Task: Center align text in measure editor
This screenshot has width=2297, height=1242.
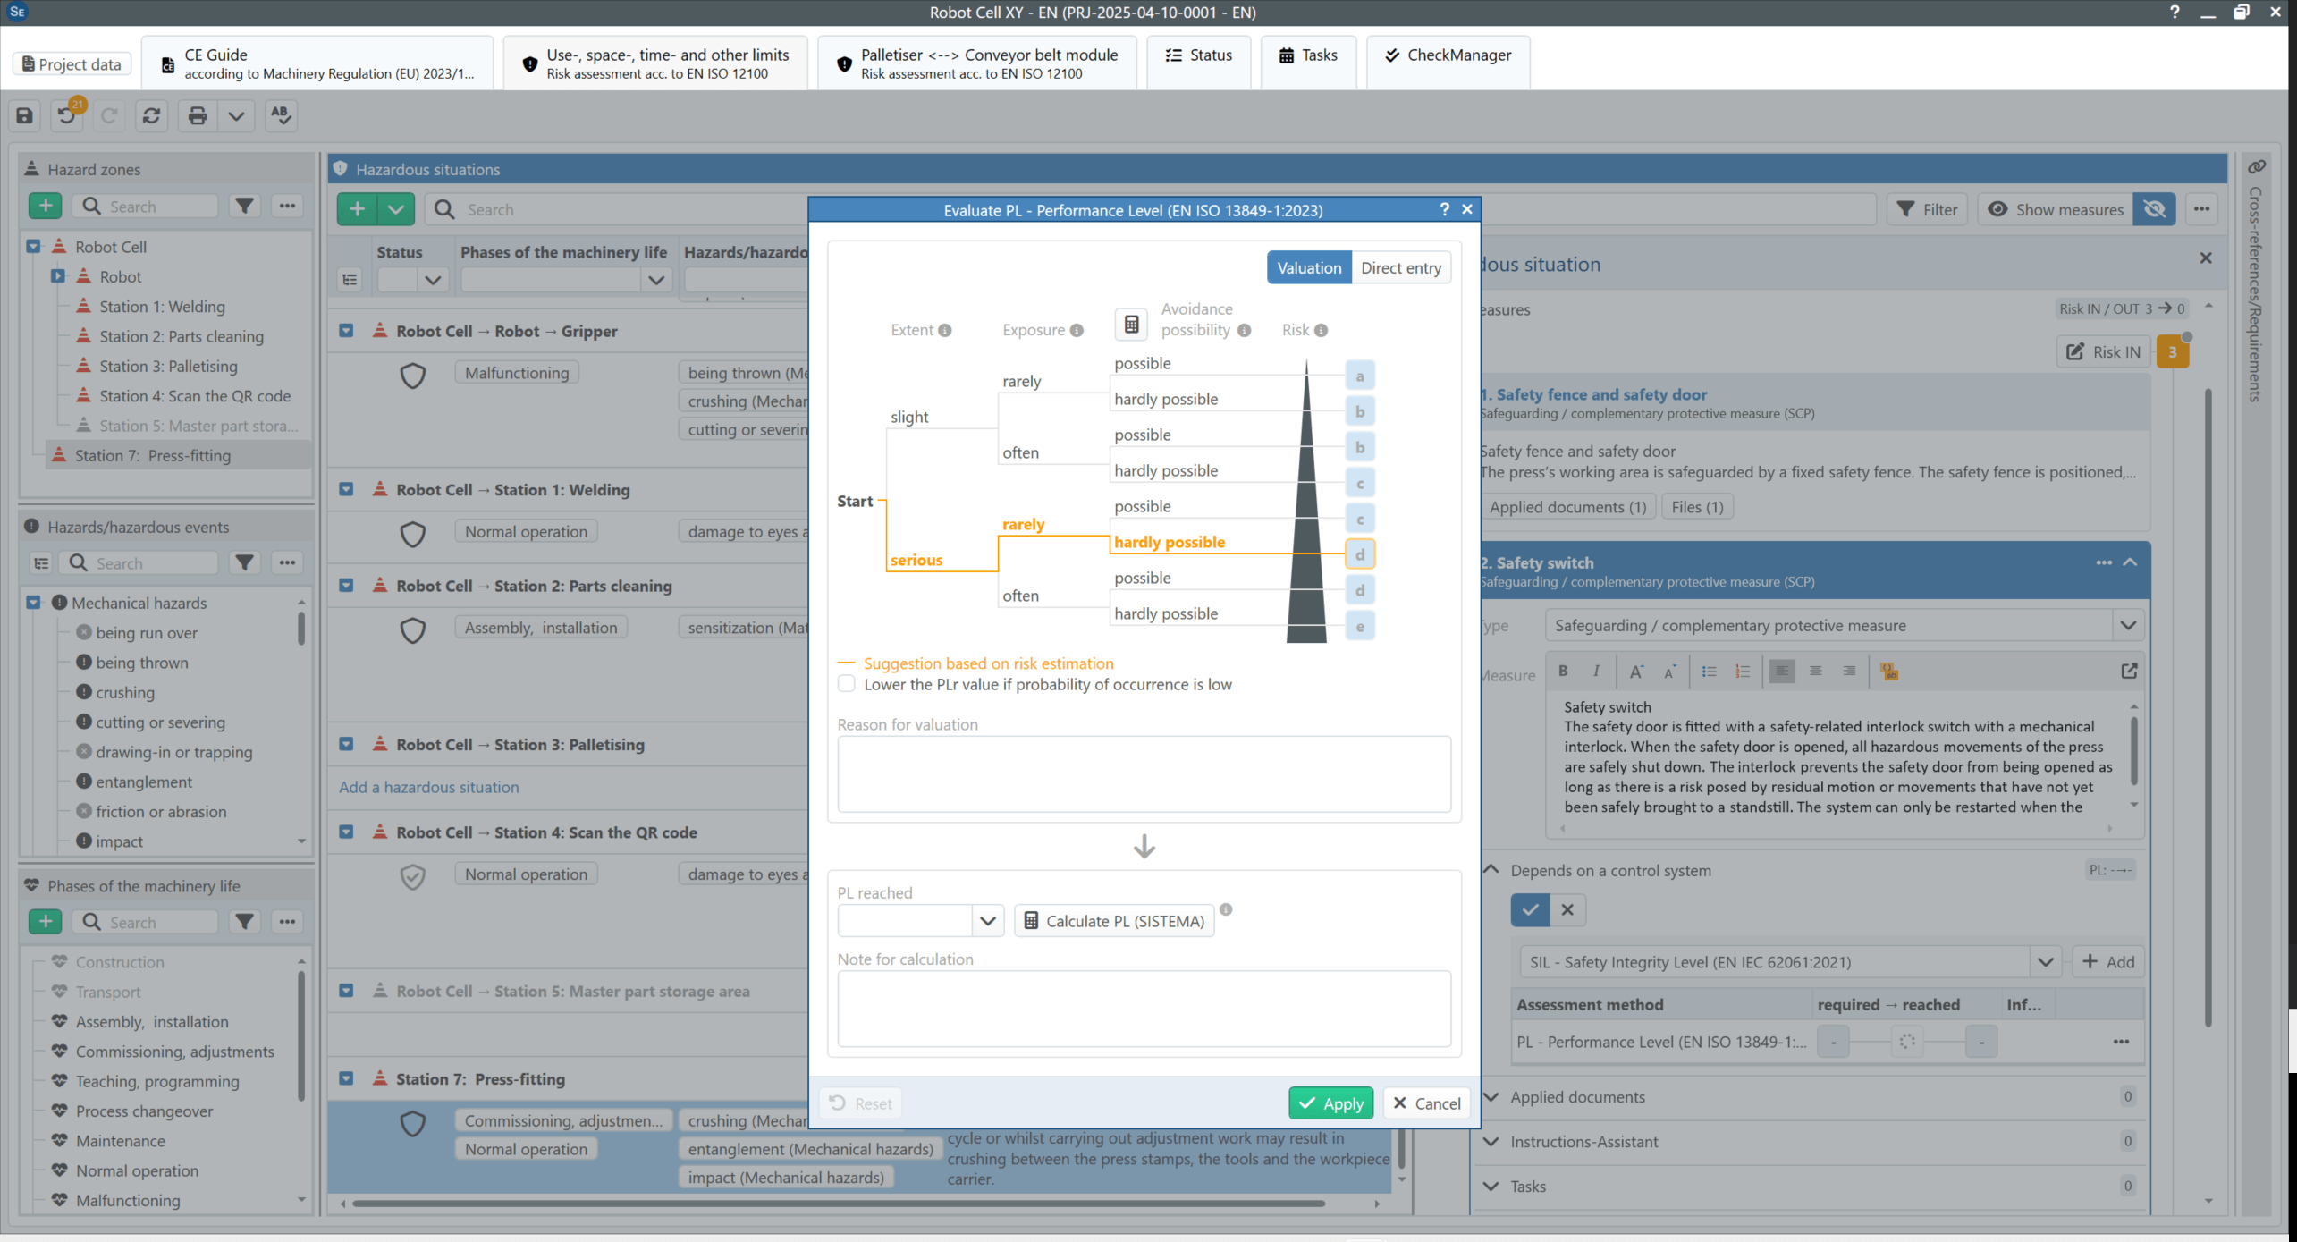Action: point(1816,671)
